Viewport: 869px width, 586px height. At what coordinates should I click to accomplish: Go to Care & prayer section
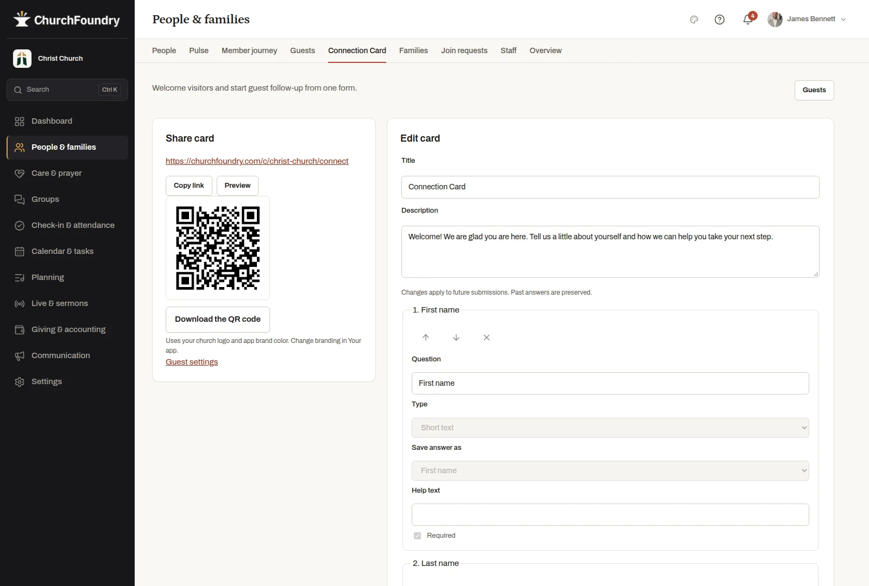pyautogui.click(x=67, y=173)
